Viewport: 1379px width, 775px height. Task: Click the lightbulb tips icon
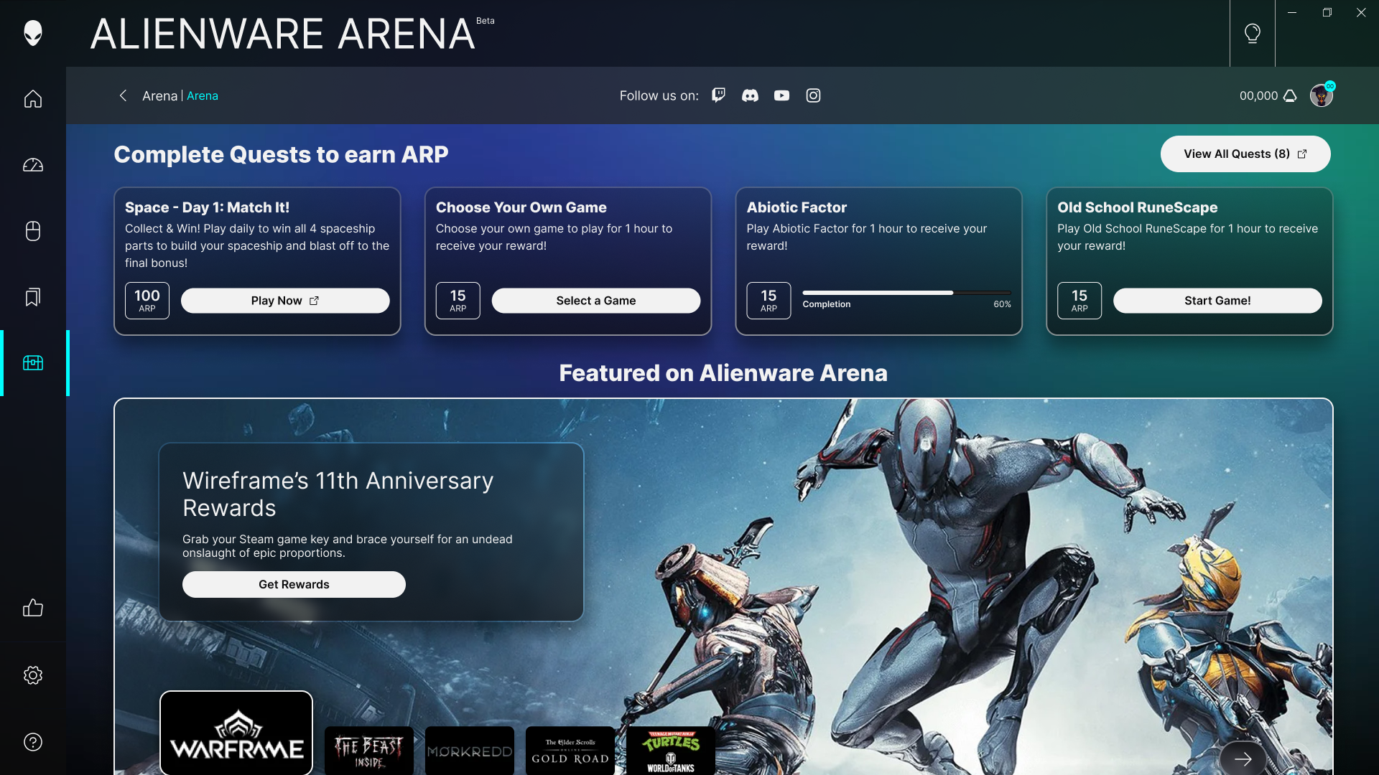point(1253,33)
